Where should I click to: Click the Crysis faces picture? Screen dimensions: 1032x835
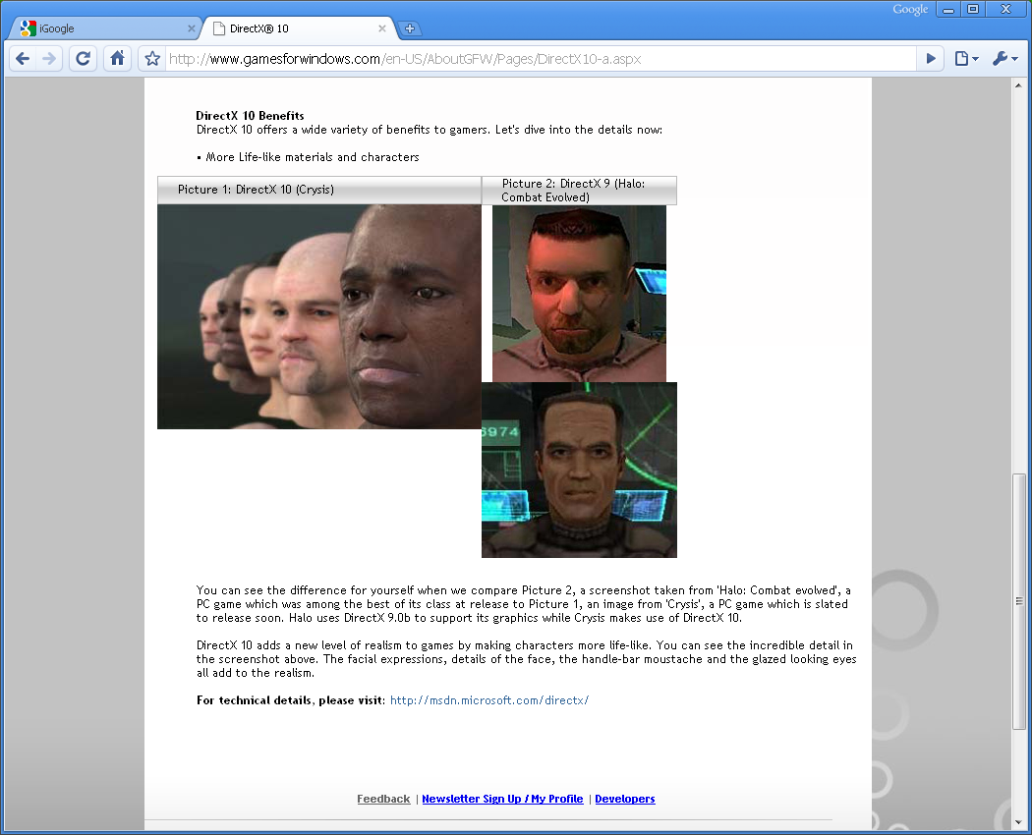(319, 316)
